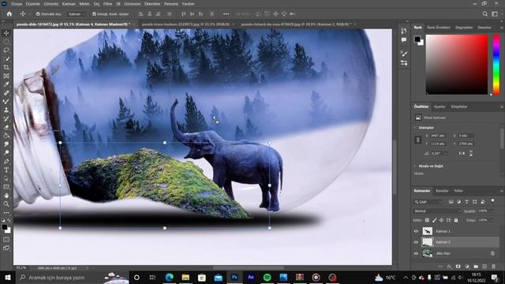Open the Normal blend mode dropdown
505x284 pixels.
pyautogui.click(x=437, y=211)
